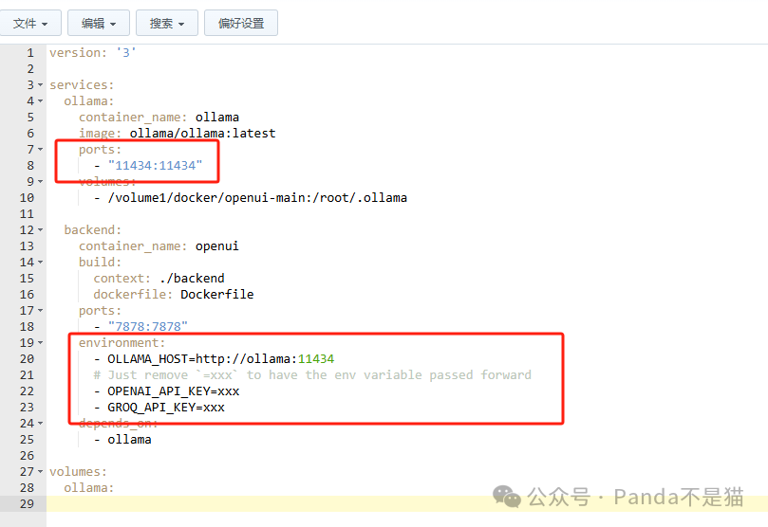Viewport: 768px width, 527px height.
Task: Open the 文件 menu
Action: coord(30,23)
